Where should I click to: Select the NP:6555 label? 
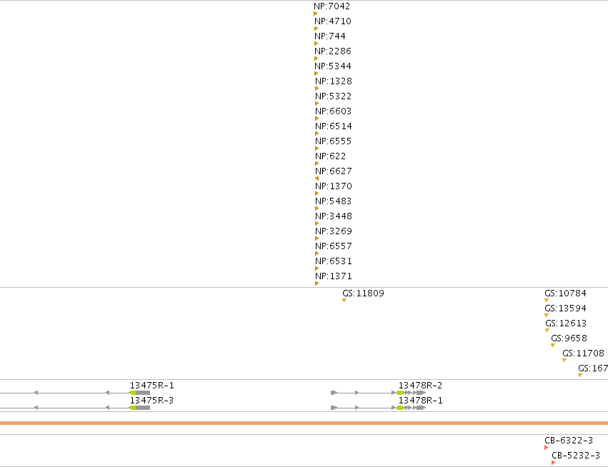tap(334, 141)
